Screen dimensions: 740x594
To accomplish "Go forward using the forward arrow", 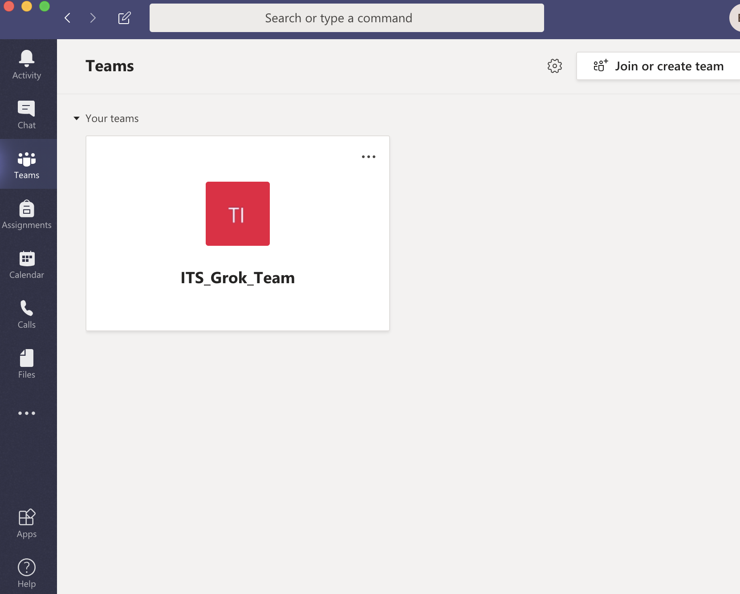I will [93, 18].
